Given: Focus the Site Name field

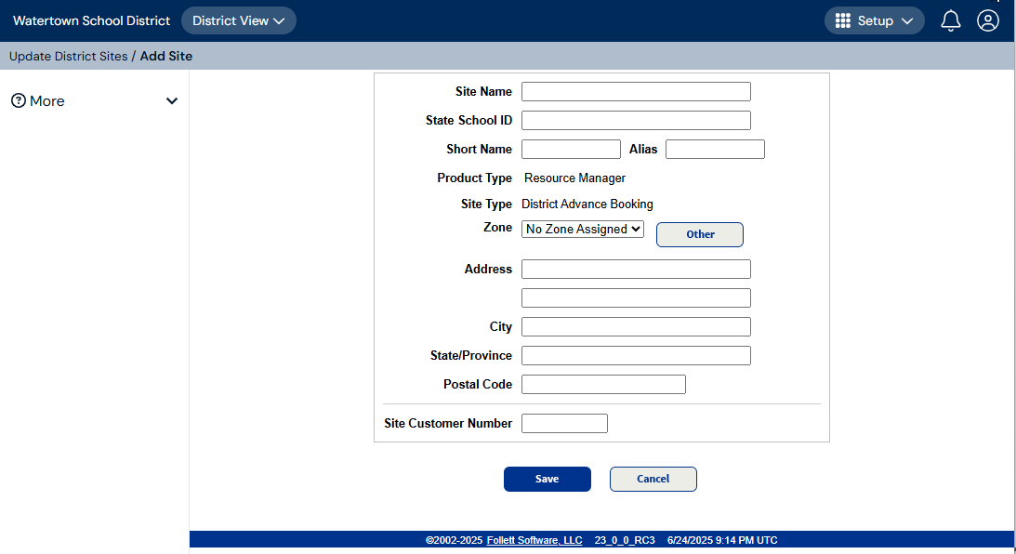Looking at the screenshot, I should click(x=636, y=91).
